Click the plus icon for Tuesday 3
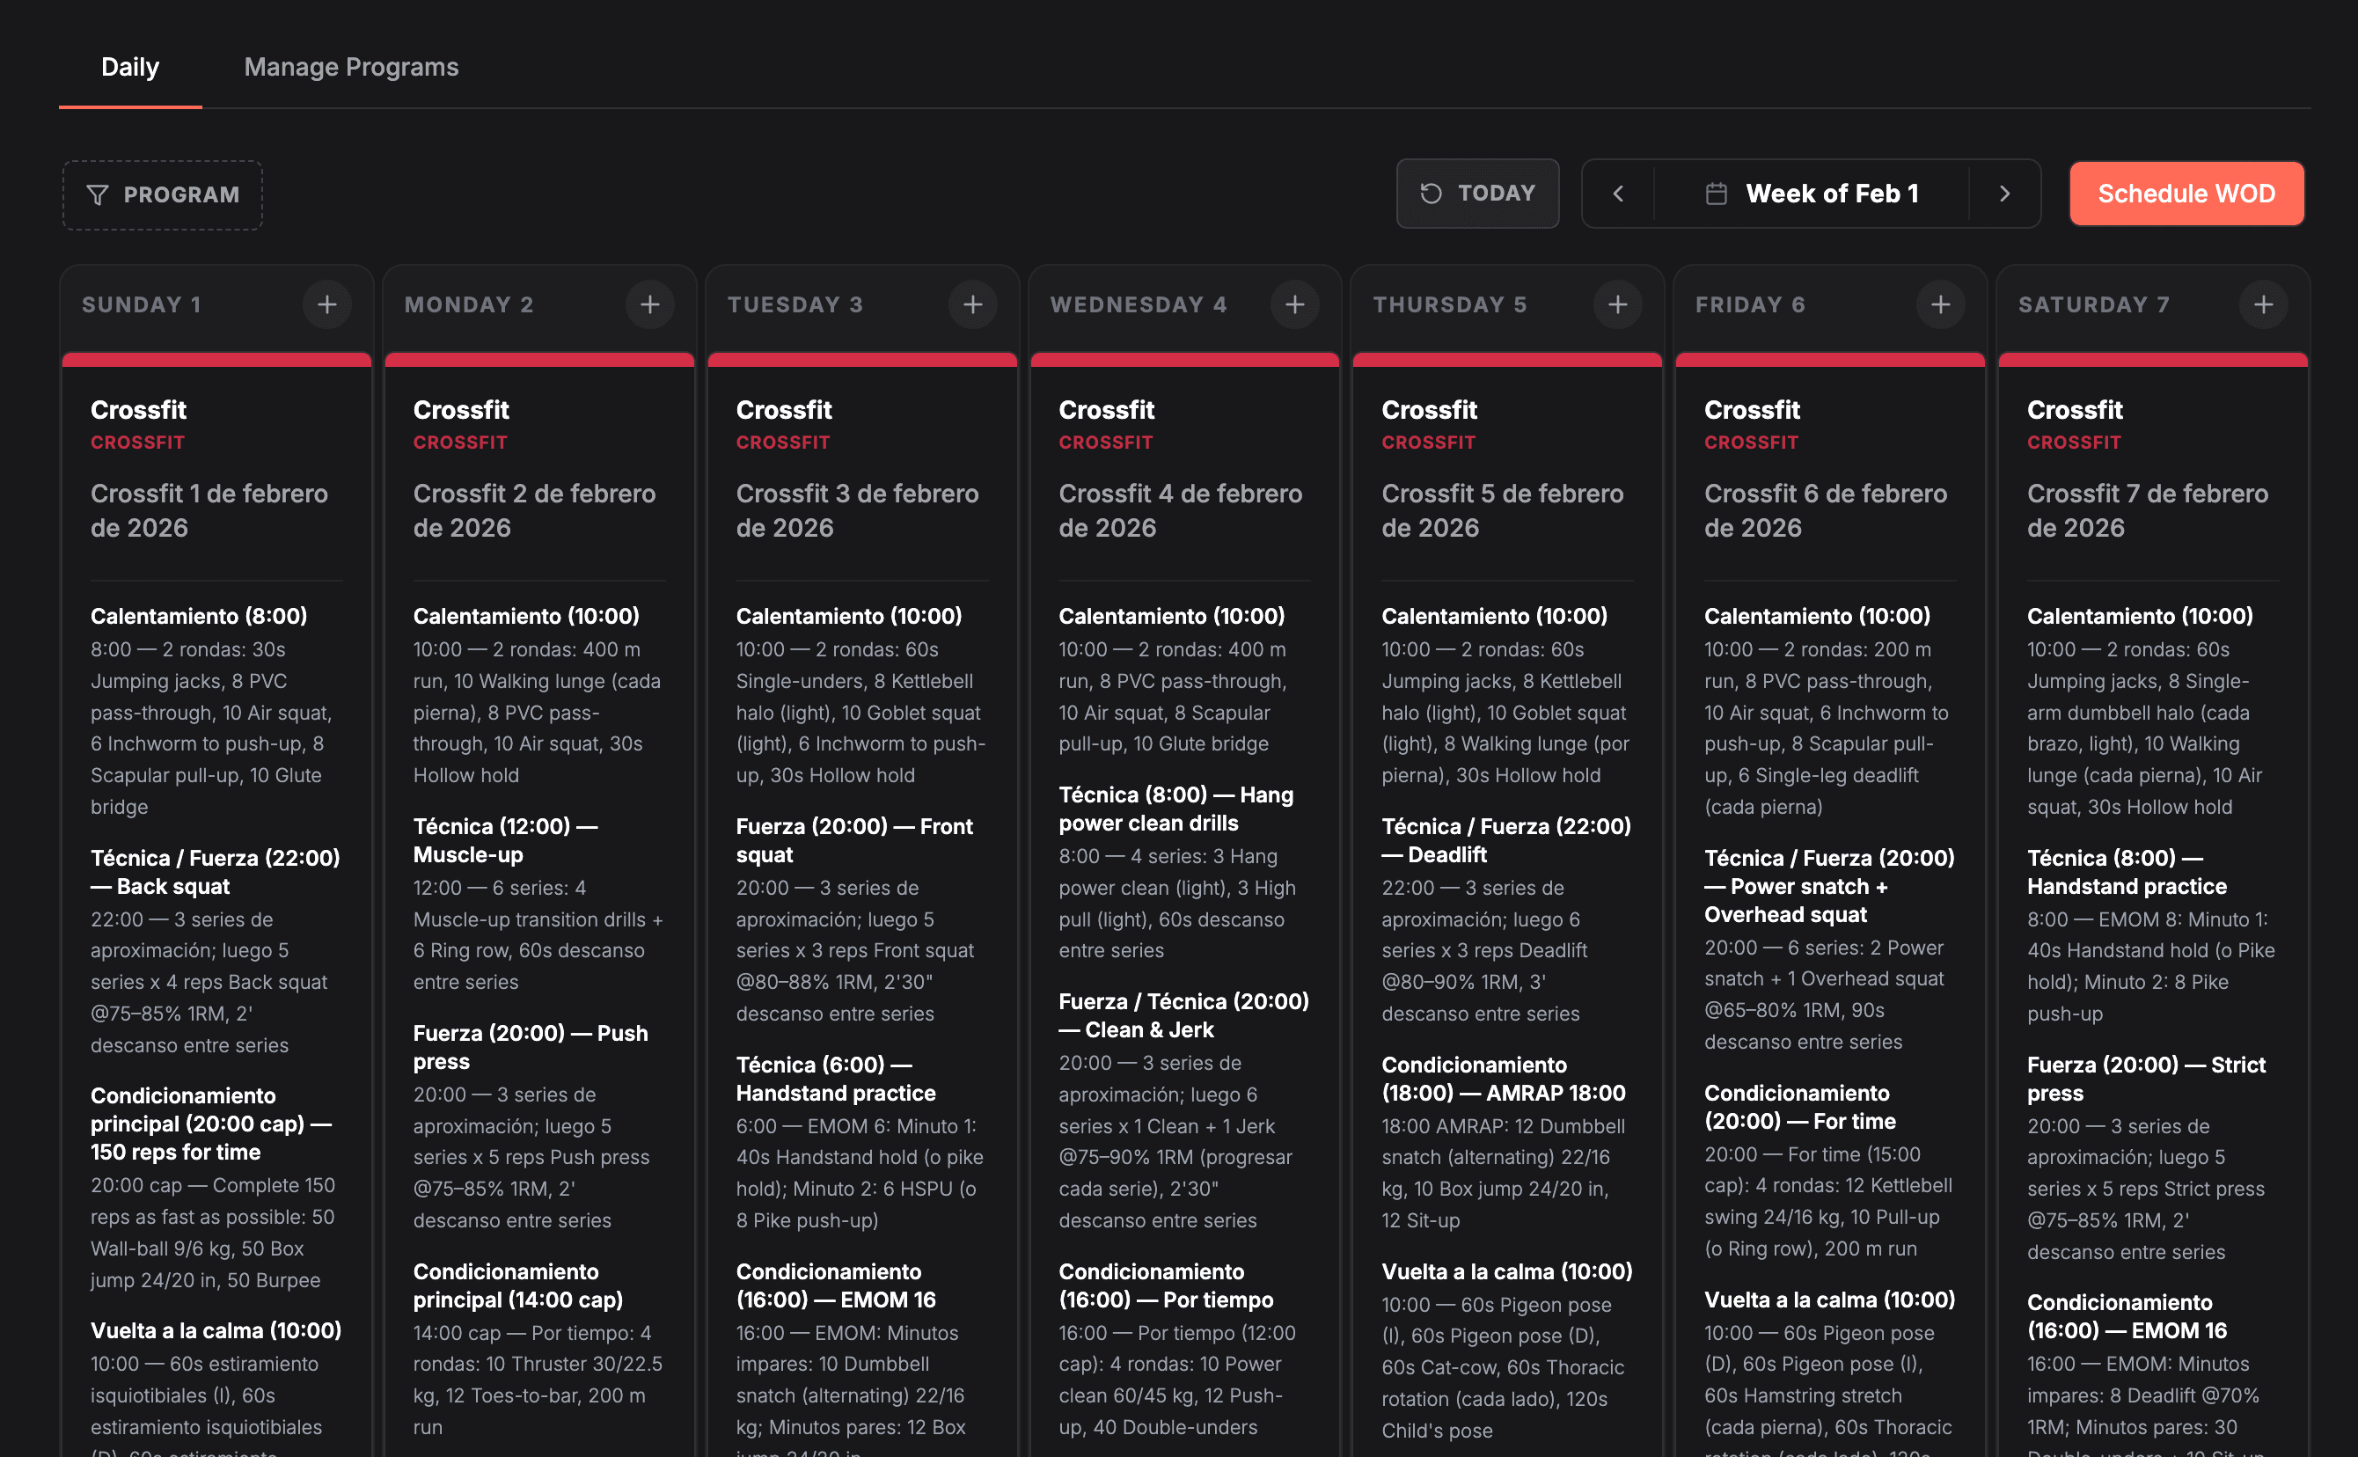 point(972,304)
